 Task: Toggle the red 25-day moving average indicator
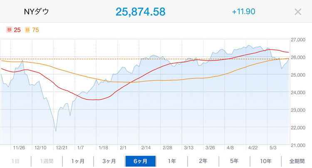point(13,30)
